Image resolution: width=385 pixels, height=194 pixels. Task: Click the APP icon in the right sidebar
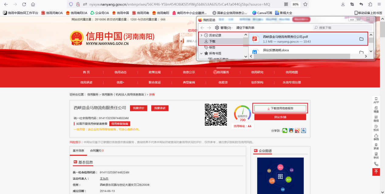pos(376,100)
